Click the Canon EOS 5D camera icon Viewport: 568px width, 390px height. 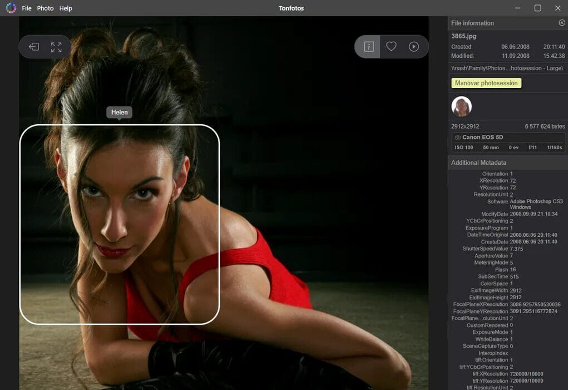tap(458, 137)
